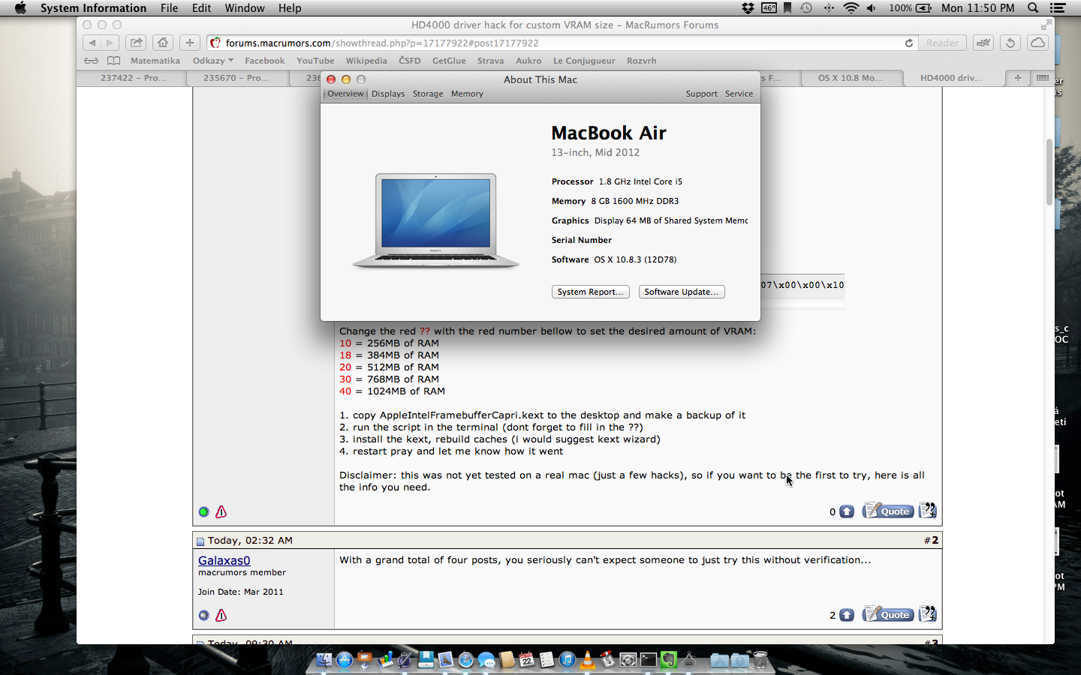The image size is (1081, 675).
Task: Switch to Displays tab in About This Mac
Action: [388, 94]
